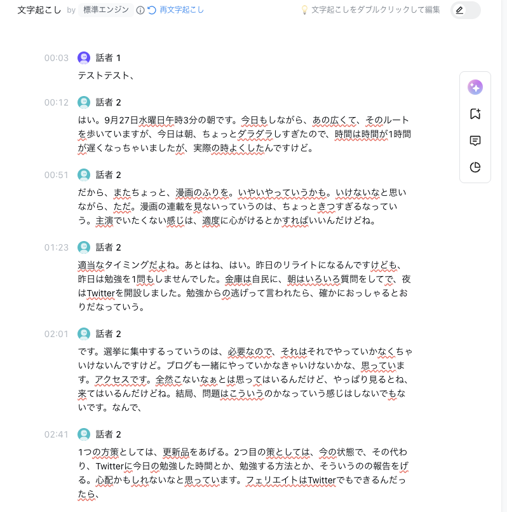Click the テストテスト transcript text
Viewport: 507px width, 512px height.
click(x=105, y=76)
